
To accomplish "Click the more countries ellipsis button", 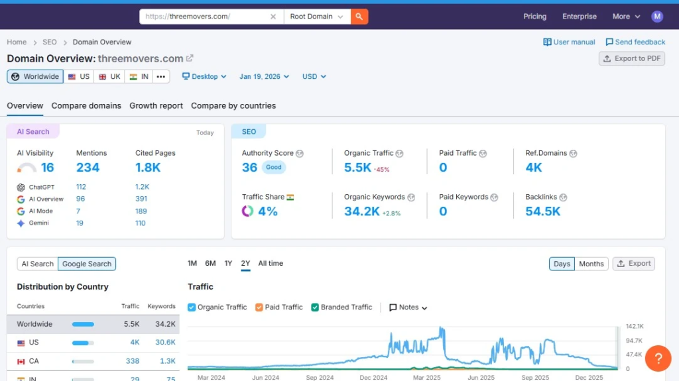I will pos(160,77).
